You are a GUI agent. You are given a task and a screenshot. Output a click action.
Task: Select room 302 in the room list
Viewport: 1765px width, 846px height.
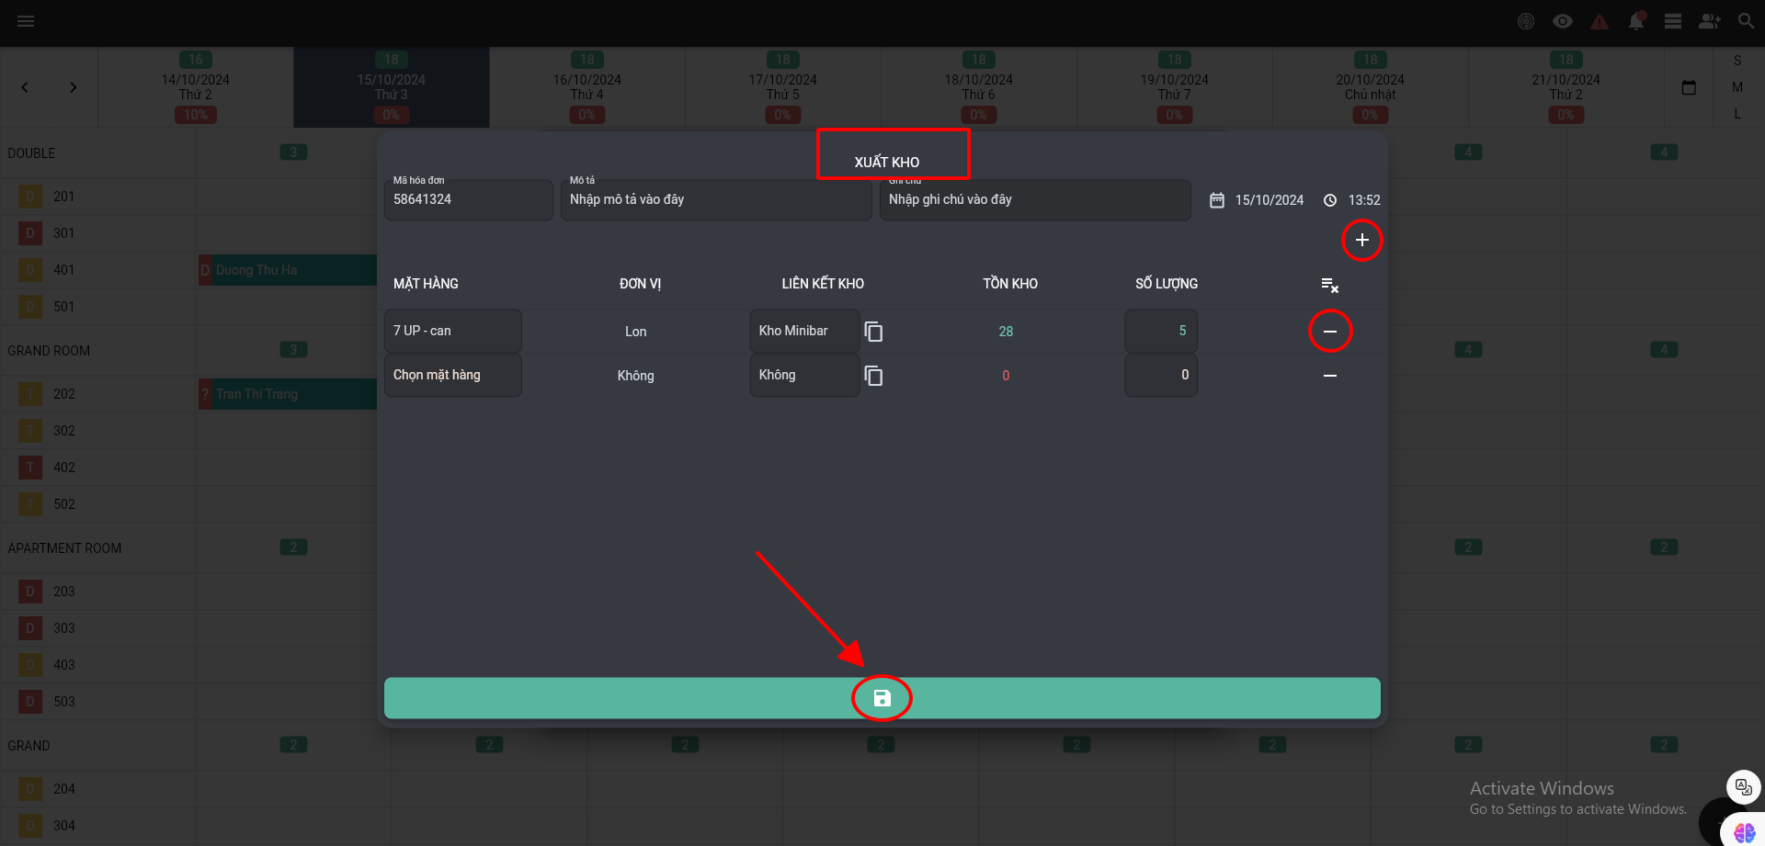[x=63, y=431]
